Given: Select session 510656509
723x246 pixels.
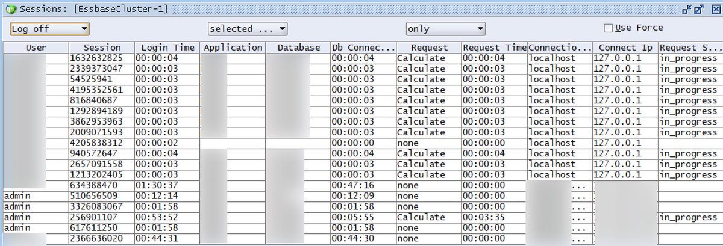Looking at the screenshot, I should [x=93, y=196].
